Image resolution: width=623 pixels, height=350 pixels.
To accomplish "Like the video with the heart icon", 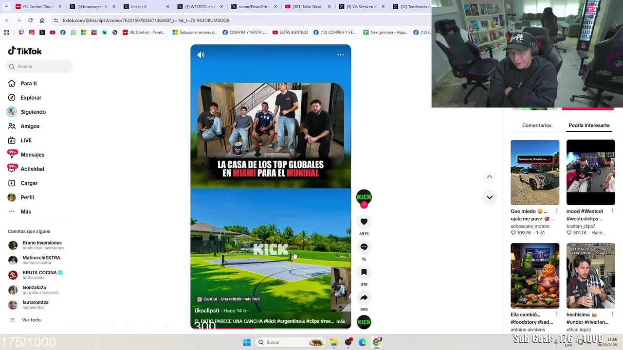I will pyautogui.click(x=364, y=222).
